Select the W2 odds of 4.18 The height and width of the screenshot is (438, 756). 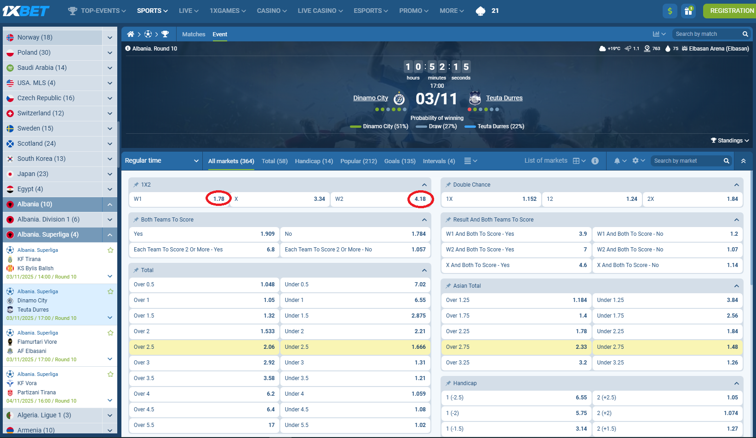pyautogui.click(x=420, y=199)
